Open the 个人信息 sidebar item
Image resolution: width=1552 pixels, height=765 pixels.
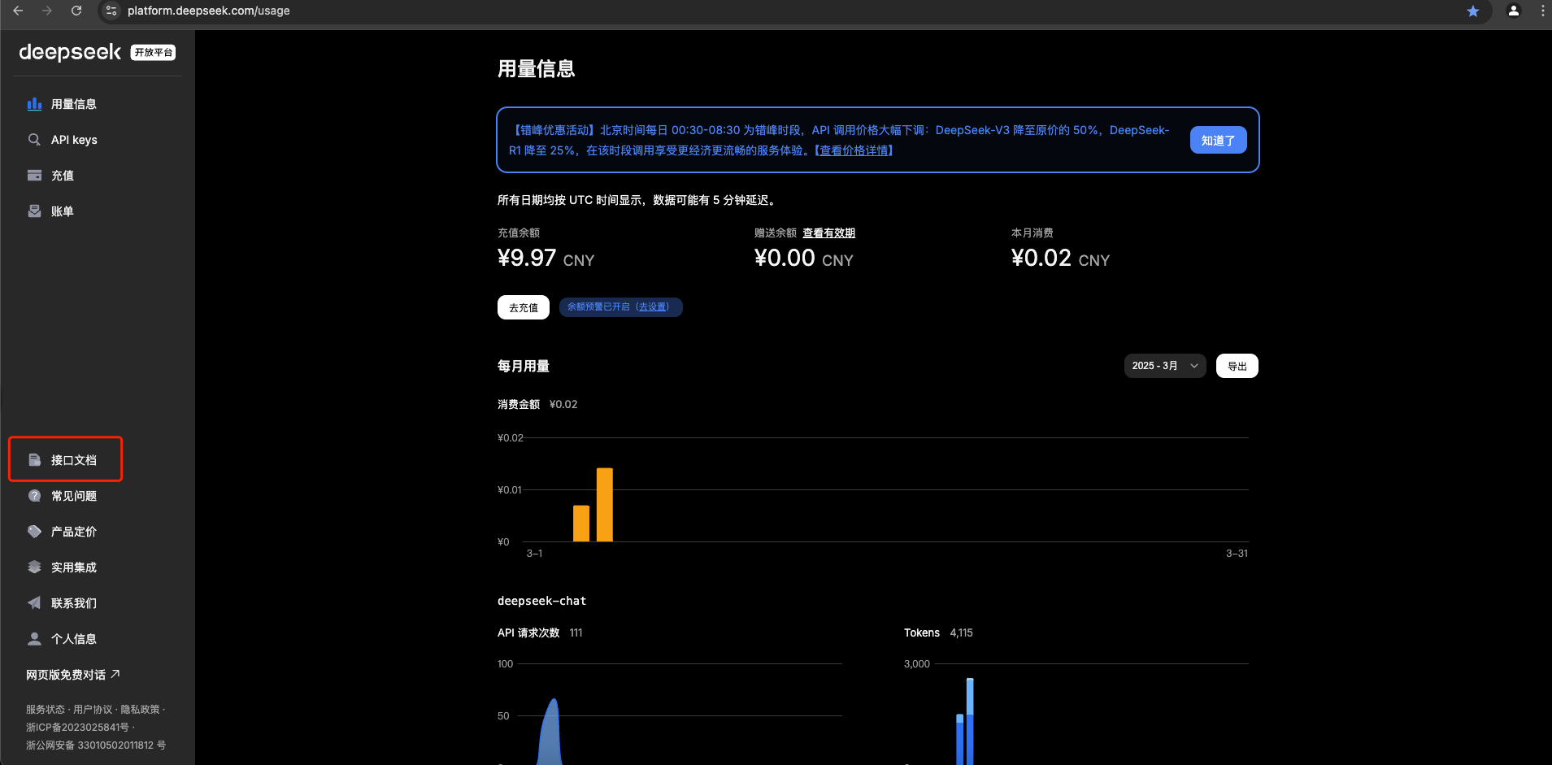click(98, 639)
